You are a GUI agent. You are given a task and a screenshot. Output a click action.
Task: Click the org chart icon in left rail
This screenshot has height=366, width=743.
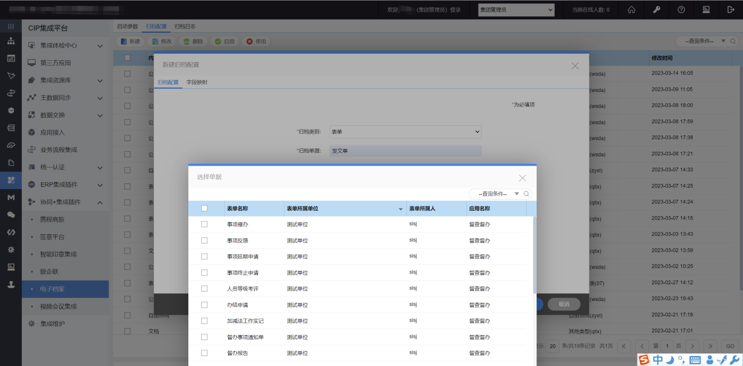(11, 42)
